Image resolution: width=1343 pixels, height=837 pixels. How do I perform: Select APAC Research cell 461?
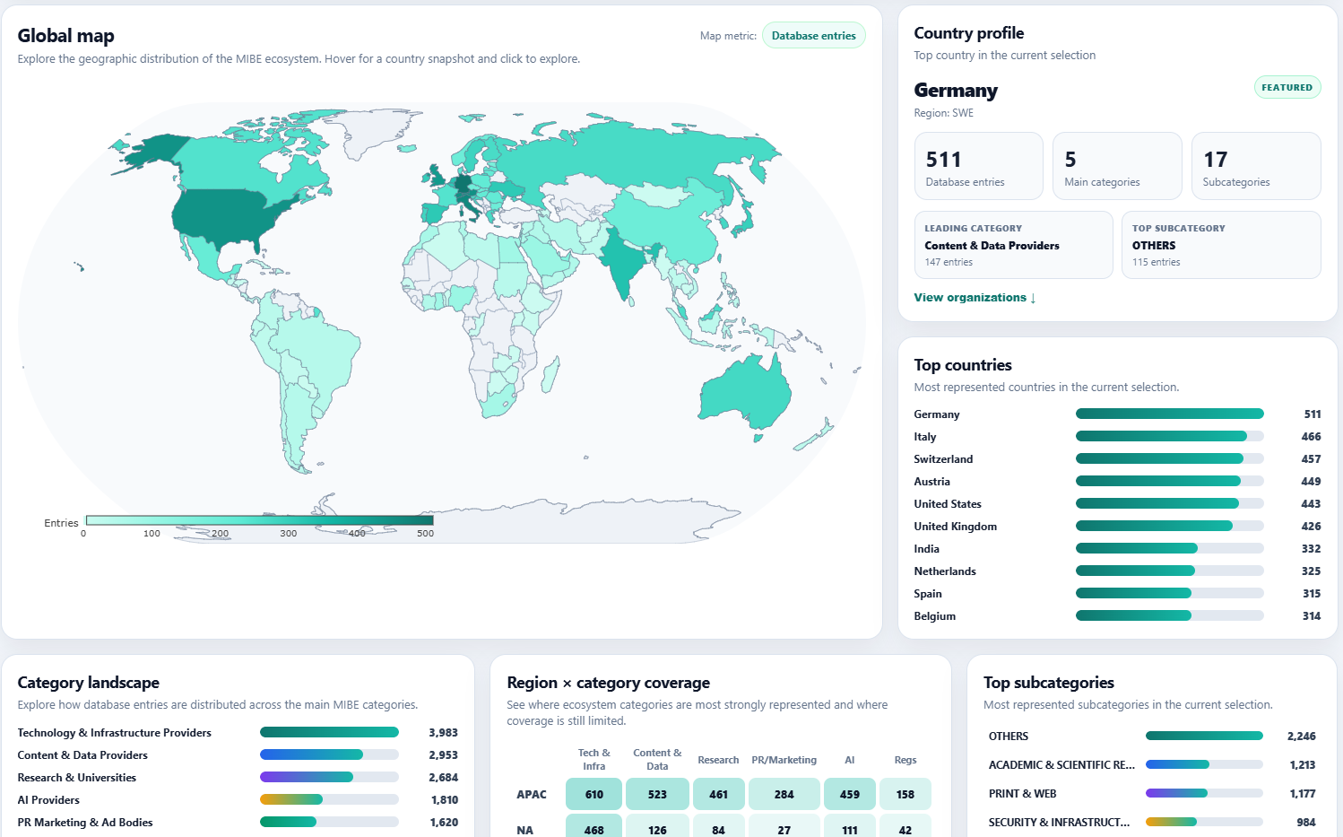719,794
